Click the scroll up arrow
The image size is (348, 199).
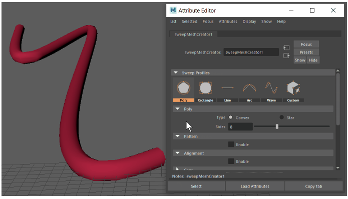tap(338, 70)
